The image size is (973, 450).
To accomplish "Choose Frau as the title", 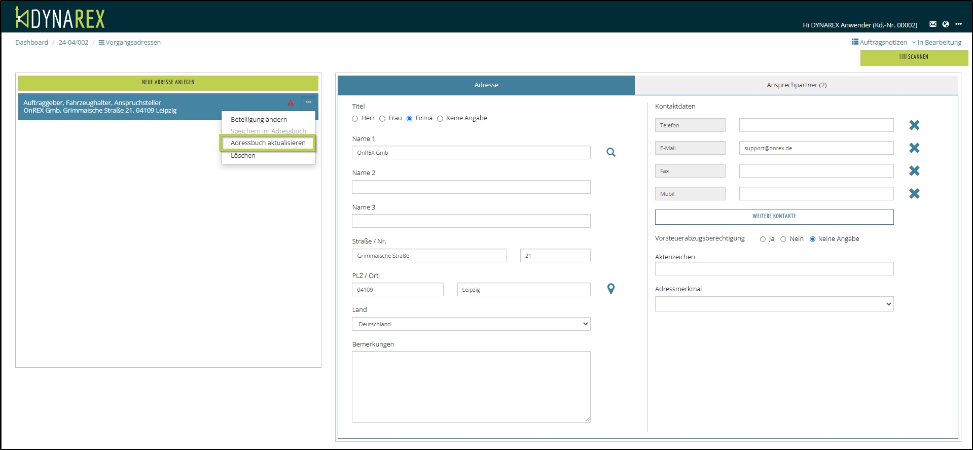I will pos(382,119).
